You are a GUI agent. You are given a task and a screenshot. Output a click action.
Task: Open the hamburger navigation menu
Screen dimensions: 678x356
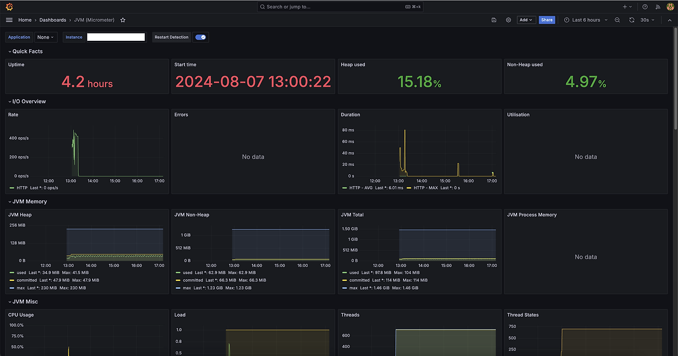coord(9,20)
